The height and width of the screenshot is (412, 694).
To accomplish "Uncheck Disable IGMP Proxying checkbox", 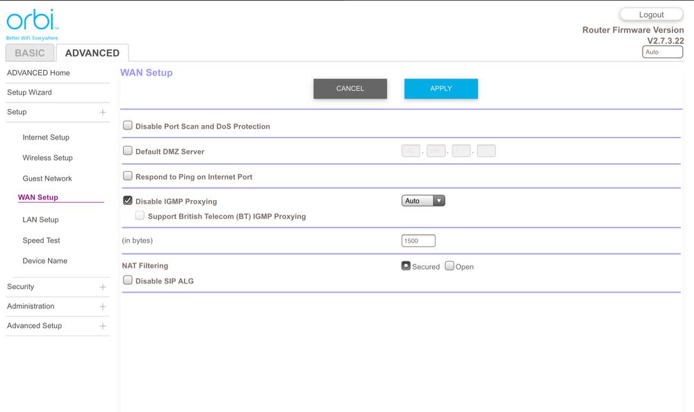I will (128, 201).
